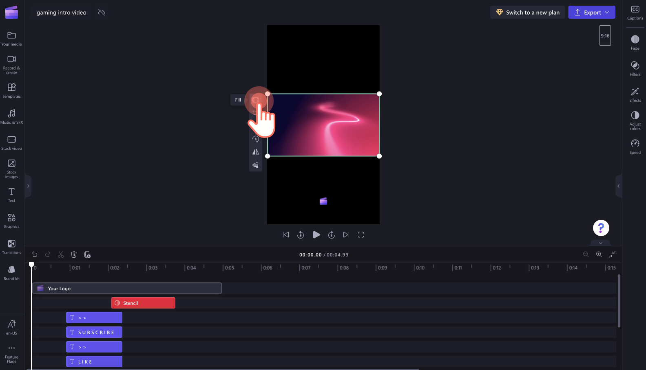Play the video preview
The image size is (646, 370).
(x=316, y=235)
